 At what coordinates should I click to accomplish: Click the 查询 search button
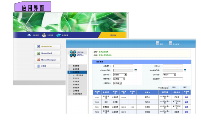click(173, 87)
